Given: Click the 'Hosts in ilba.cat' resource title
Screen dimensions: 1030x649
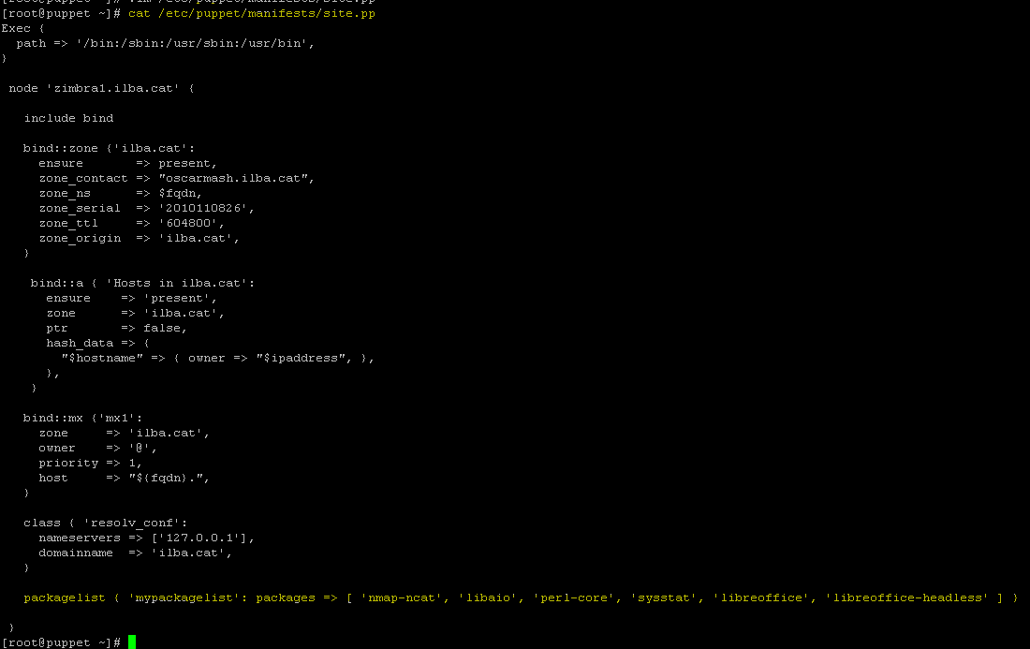Looking at the screenshot, I should pos(177,283).
